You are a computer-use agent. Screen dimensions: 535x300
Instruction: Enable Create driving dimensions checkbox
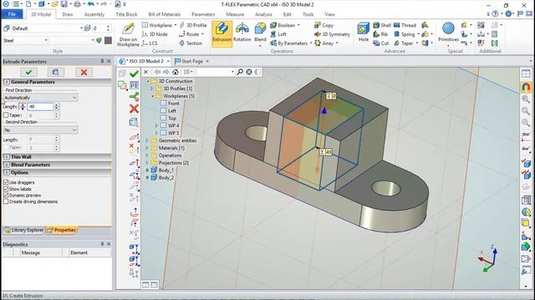click(6, 202)
